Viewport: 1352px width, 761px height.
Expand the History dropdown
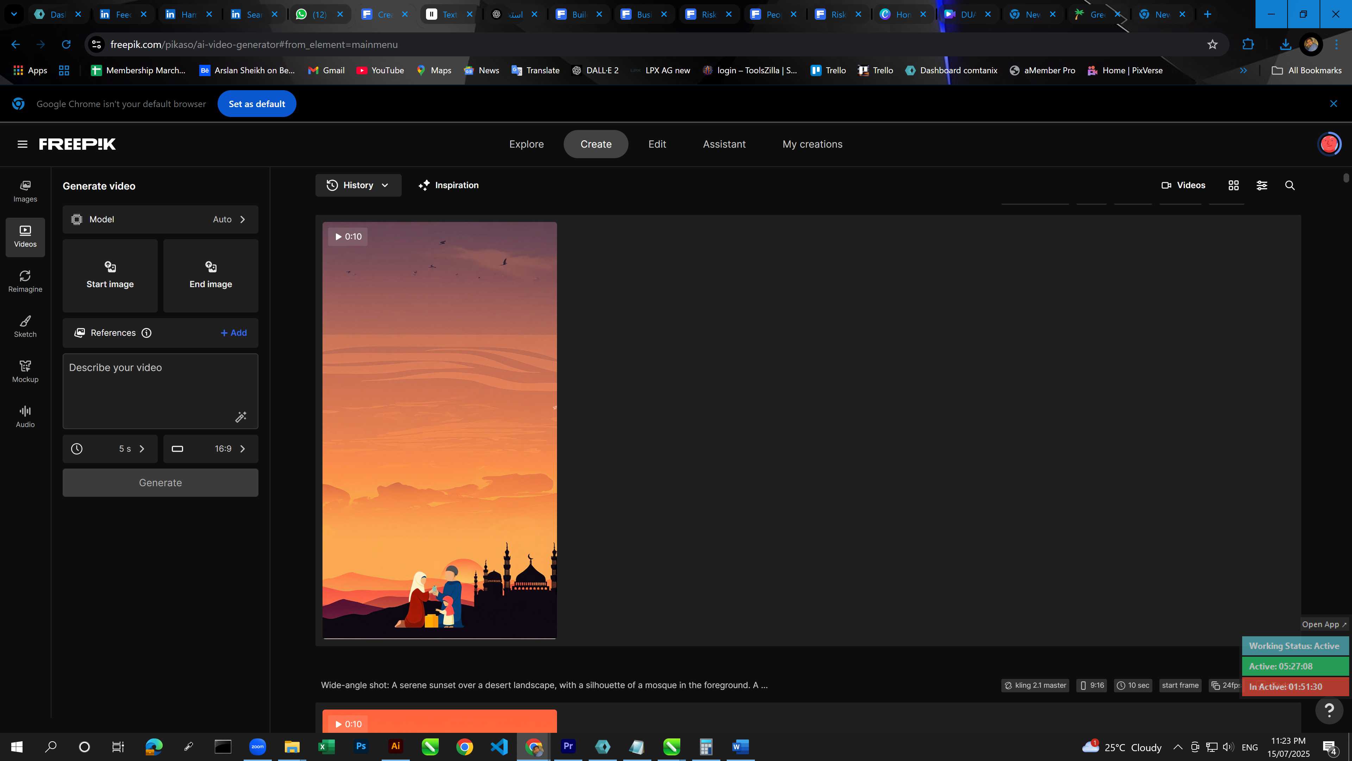[358, 185]
